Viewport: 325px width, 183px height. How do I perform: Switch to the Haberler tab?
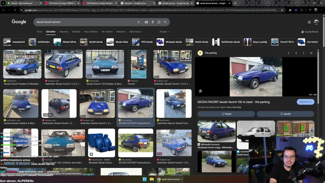tap(121, 32)
